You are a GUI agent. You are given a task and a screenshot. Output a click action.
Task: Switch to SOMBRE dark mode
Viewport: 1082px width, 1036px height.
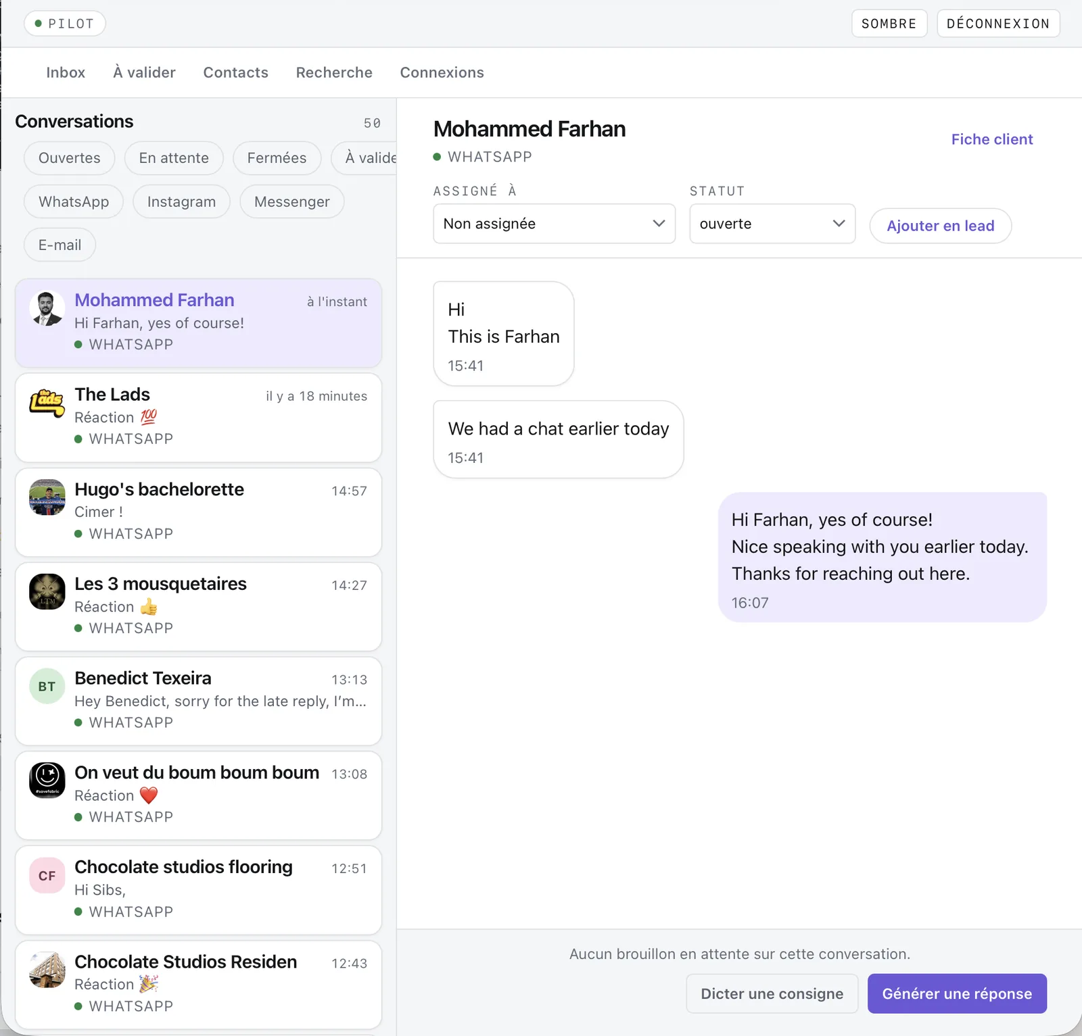tap(889, 24)
